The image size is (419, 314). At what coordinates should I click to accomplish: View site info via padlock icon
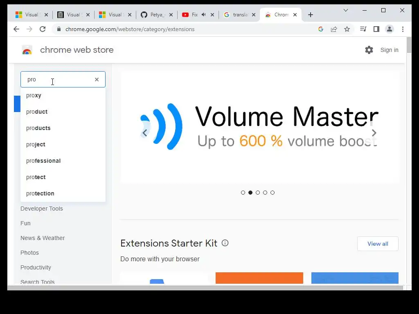coord(59,29)
